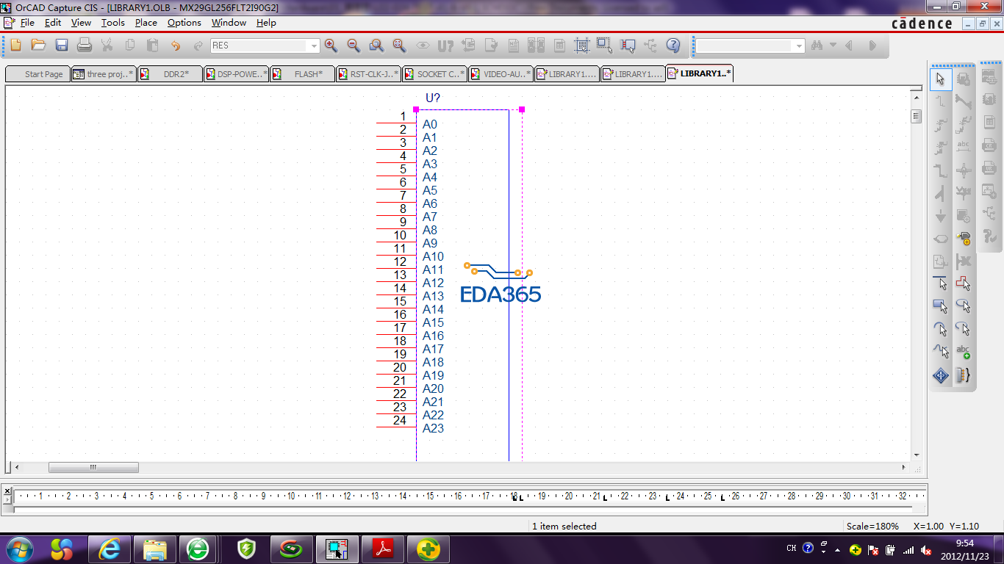Expand the RES part dropdown
1004x564 pixels.
click(314, 46)
